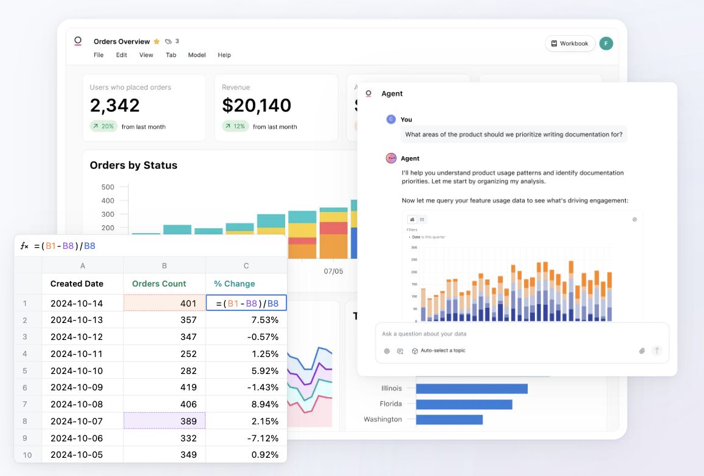Open the agent settings gear icon
The width and height of the screenshot is (704, 476).
pyautogui.click(x=387, y=351)
